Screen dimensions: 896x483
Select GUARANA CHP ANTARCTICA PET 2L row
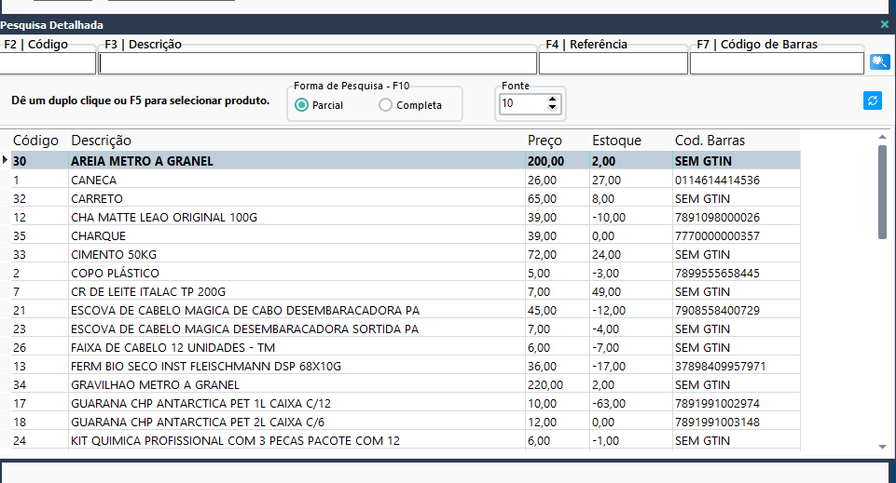pos(406,422)
